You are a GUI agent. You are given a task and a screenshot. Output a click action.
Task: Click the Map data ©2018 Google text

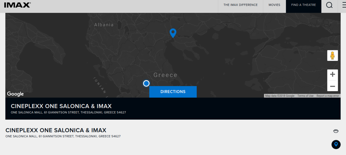(280, 96)
